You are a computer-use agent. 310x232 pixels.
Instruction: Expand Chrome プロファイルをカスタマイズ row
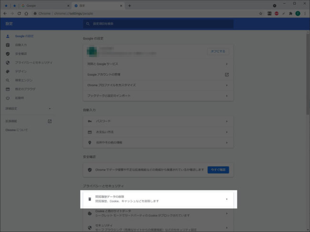coord(158,85)
